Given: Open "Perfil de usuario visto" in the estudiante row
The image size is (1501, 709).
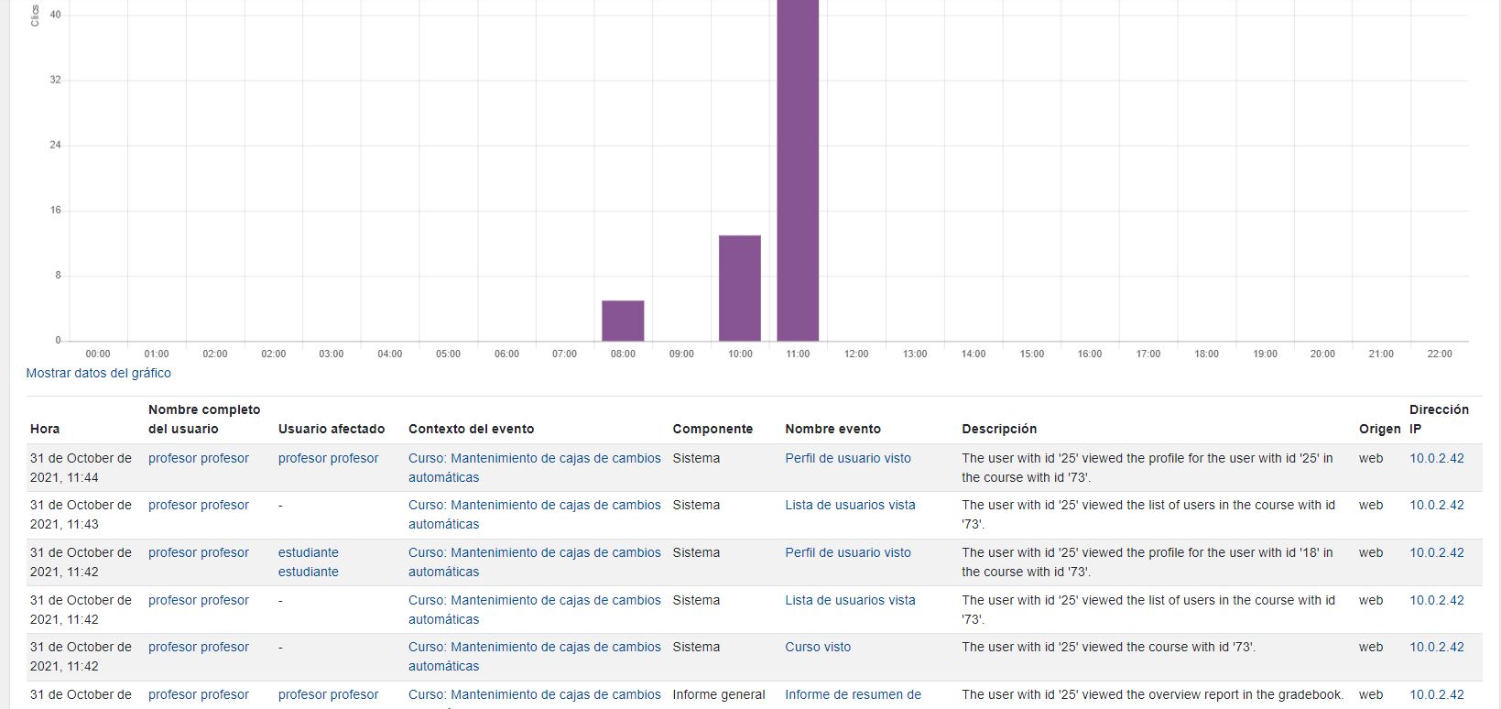Looking at the screenshot, I should pyautogui.click(x=847, y=552).
